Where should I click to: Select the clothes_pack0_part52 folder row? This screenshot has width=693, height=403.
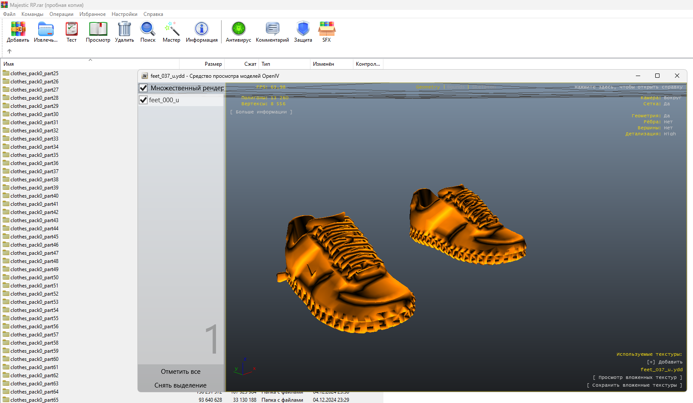point(34,293)
